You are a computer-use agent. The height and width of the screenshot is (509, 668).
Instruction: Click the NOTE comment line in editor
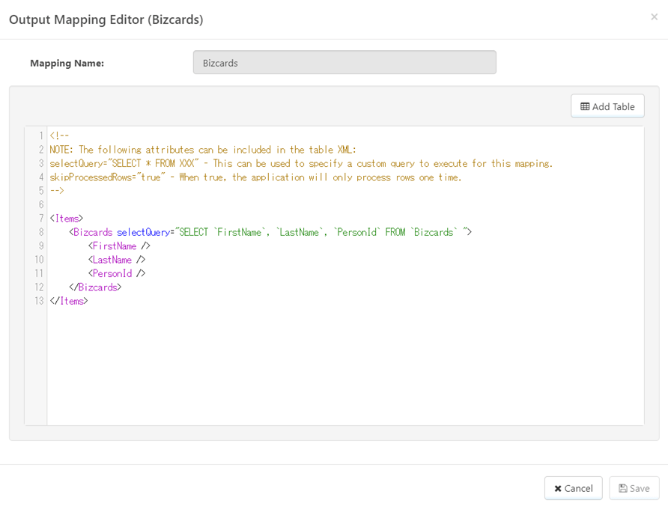coord(202,150)
